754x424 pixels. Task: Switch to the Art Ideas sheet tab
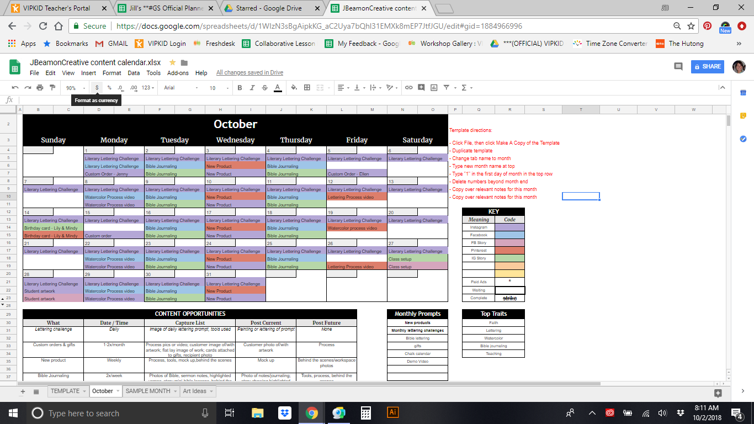tap(197, 391)
